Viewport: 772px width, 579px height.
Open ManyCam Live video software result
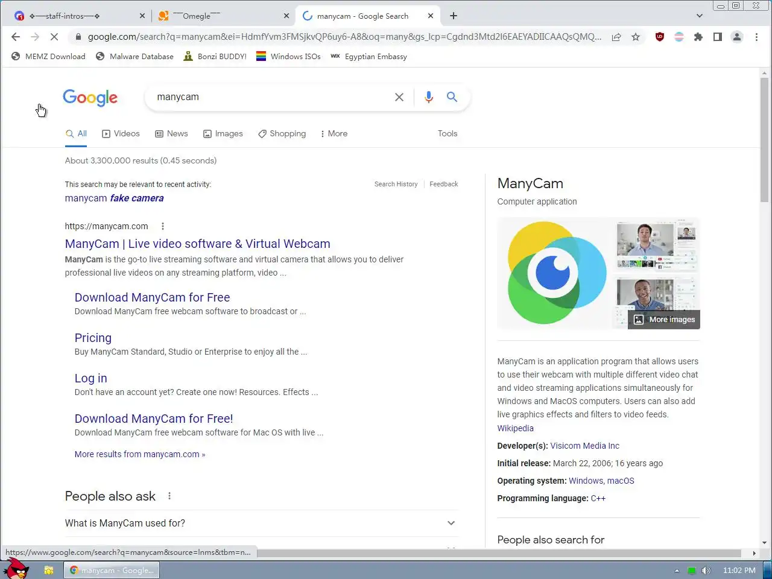click(197, 244)
